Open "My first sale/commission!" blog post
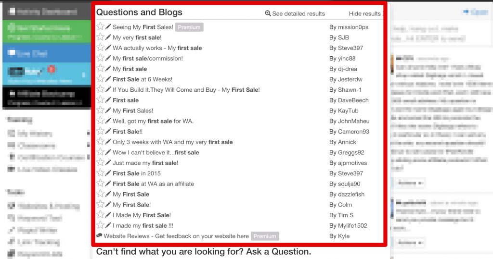Screen dimensions: 493x259 (148, 59)
